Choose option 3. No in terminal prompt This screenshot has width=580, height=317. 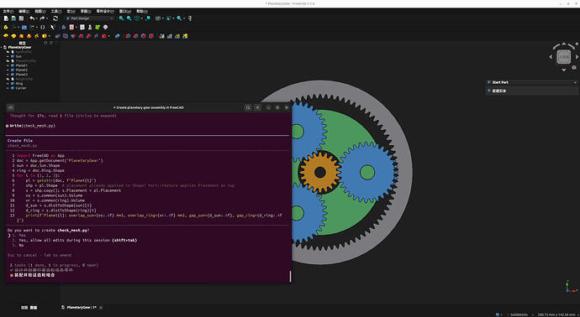pos(18,245)
